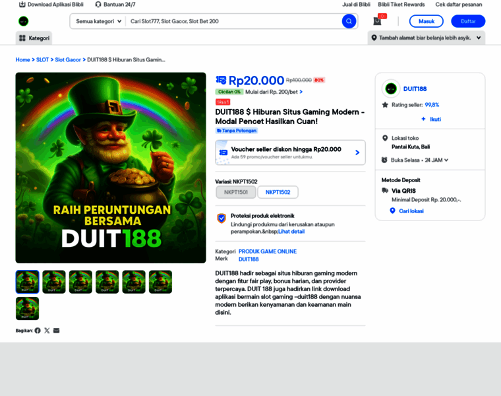Click the Via QRIS delivery truck icon
501x396 pixels.
coord(385,191)
